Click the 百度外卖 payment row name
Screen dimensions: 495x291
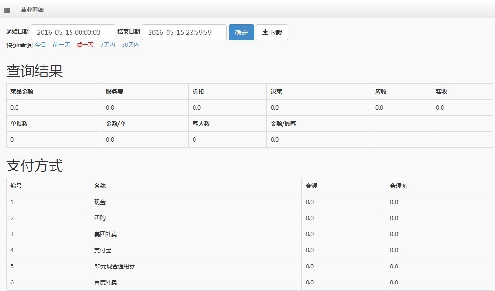(x=106, y=282)
